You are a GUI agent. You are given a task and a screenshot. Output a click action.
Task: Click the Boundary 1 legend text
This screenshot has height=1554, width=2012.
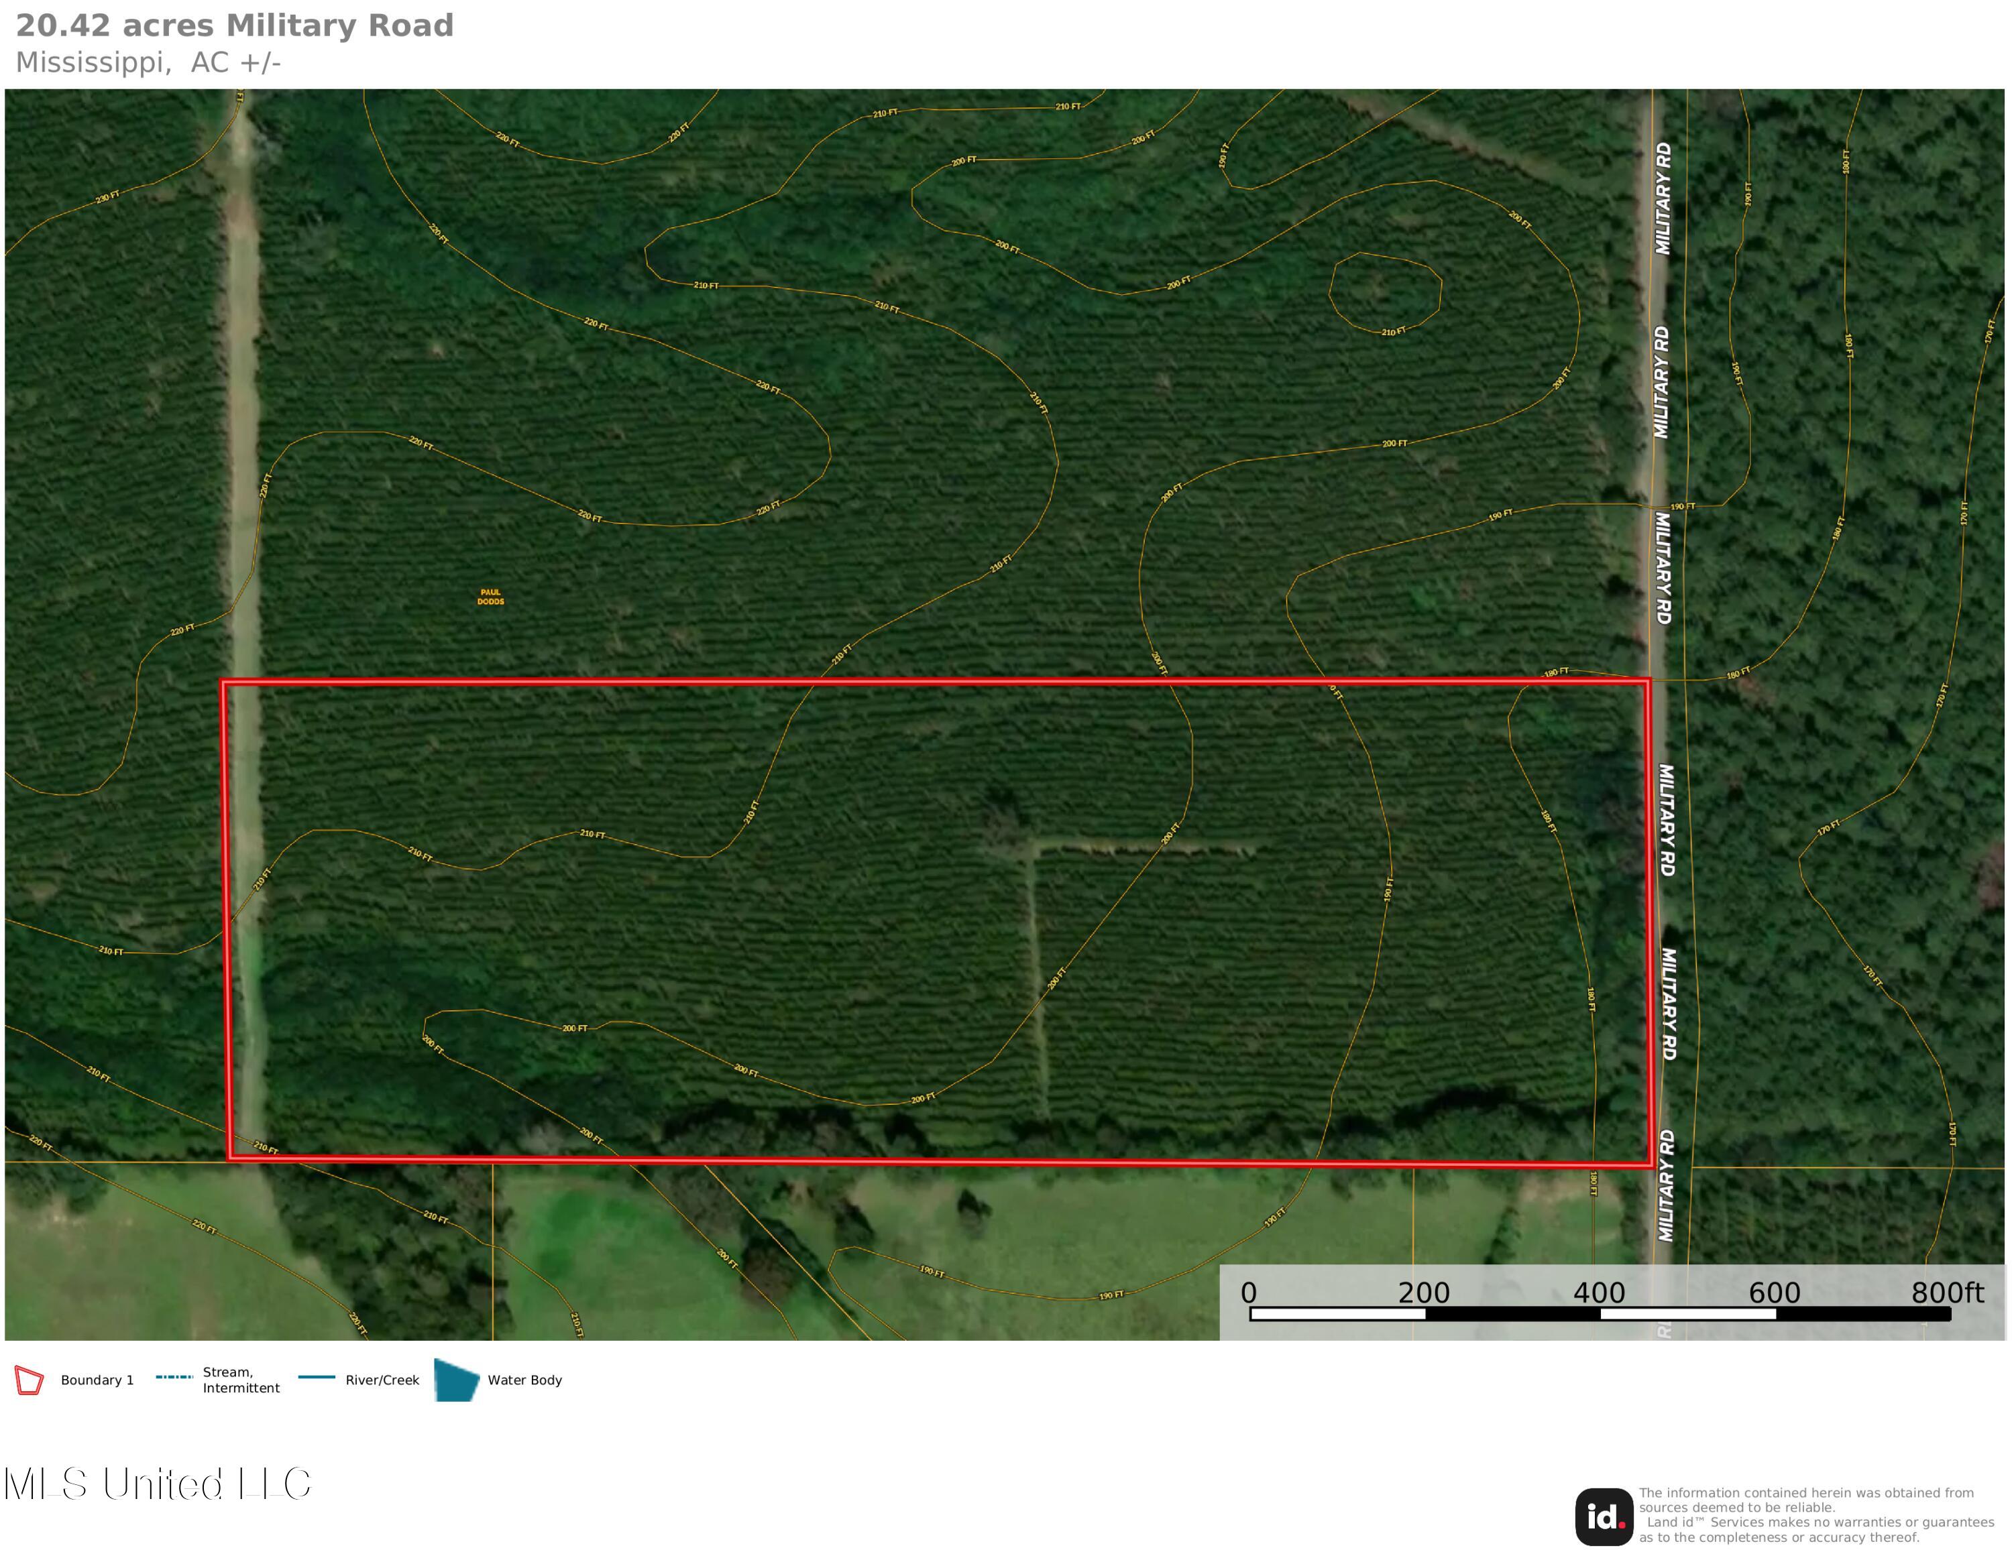[x=97, y=1380]
